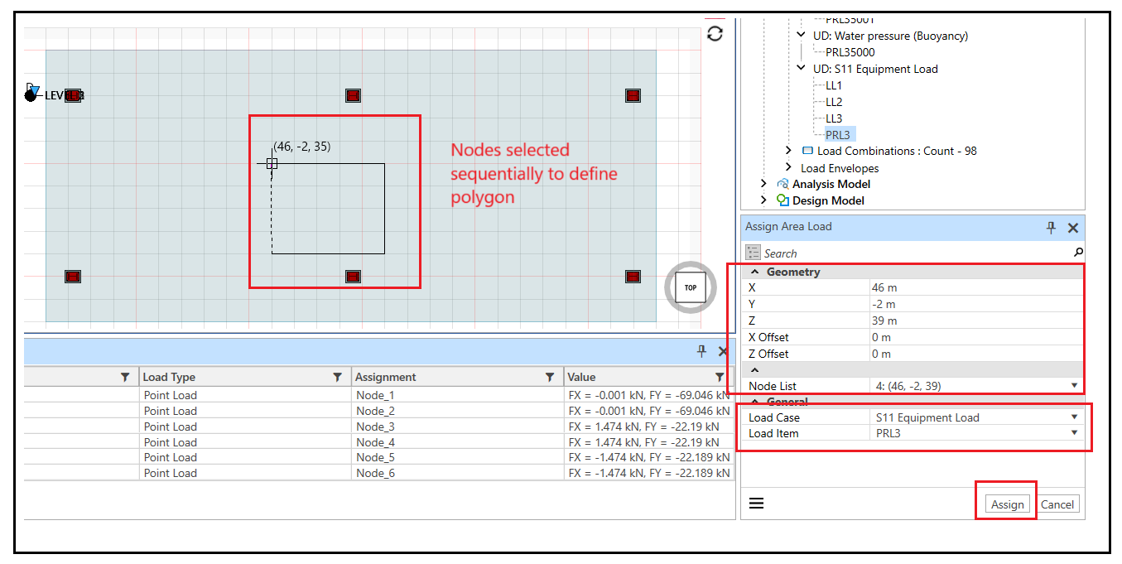
Task: Pin the load table panel
Action: [x=701, y=351]
